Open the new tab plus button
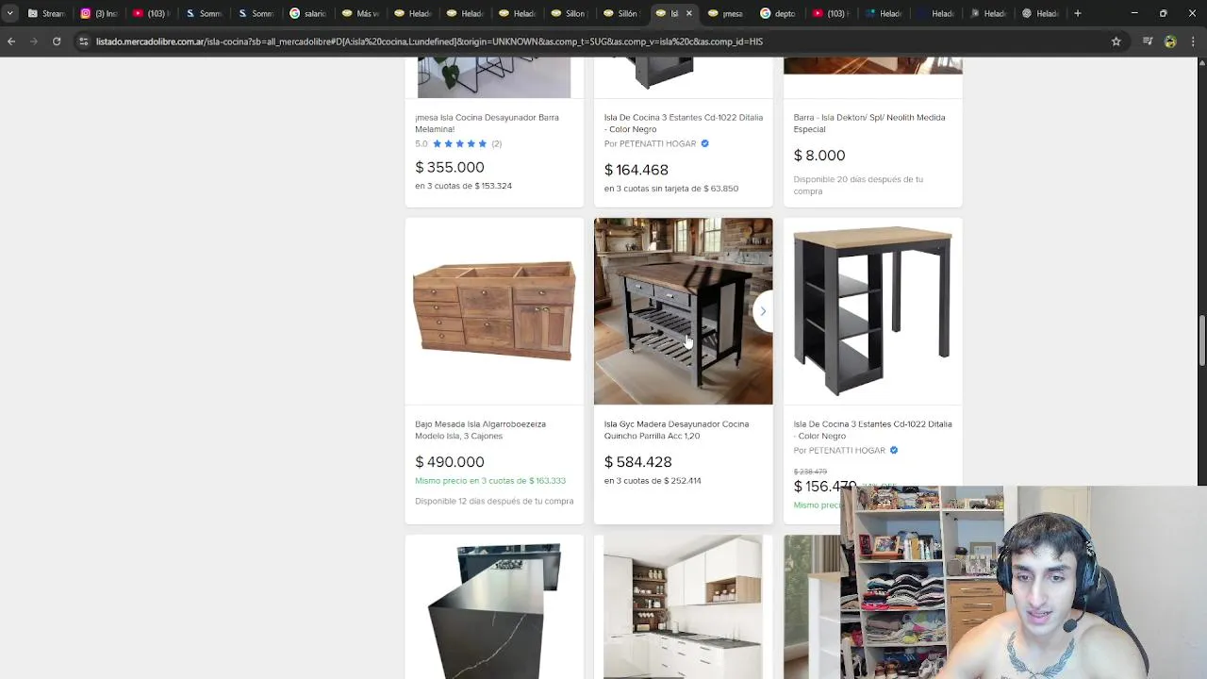 [x=1078, y=13]
